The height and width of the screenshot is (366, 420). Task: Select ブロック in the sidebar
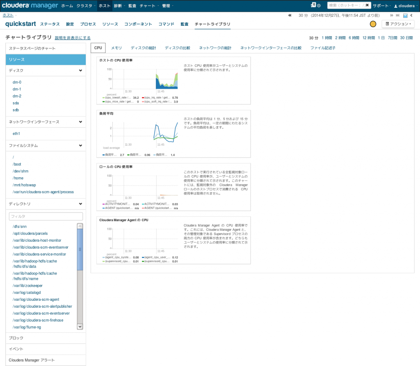[x=46, y=338]
